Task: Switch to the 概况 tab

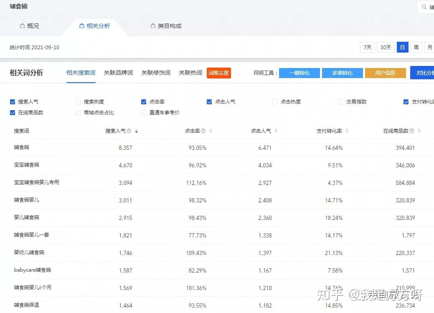Action: point(29,26)
